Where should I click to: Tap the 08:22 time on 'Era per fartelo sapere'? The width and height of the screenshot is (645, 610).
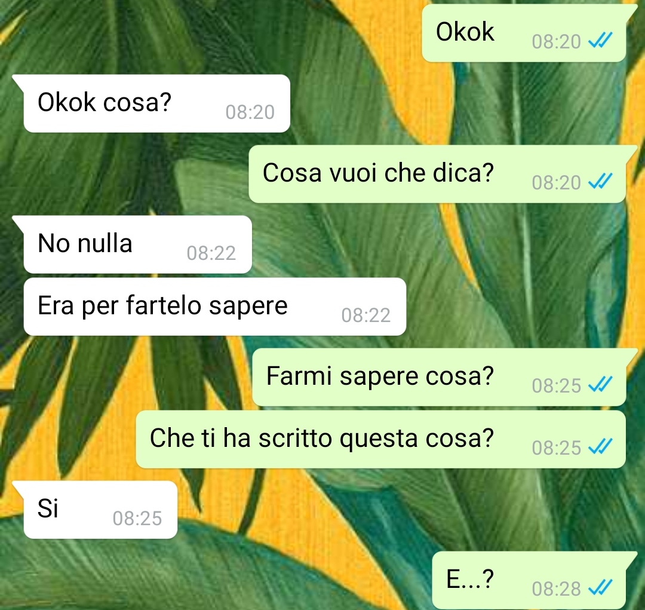point(366,315)
